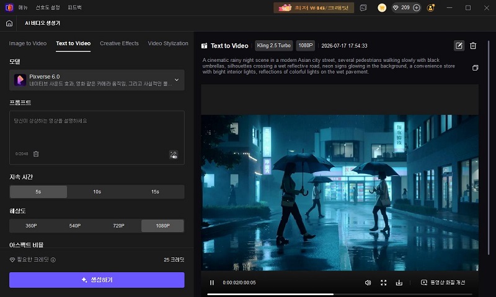The width and height of the screenshot is (496, 297).
Task: Show required credits info icon
Action: [x=53, y=260]
